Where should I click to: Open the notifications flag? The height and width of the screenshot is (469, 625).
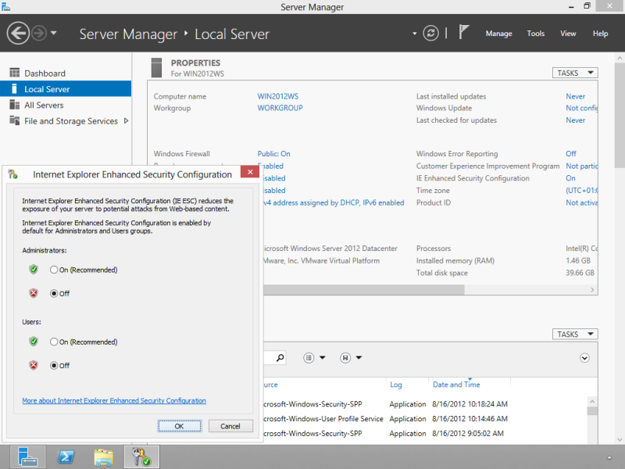[463, 32]
